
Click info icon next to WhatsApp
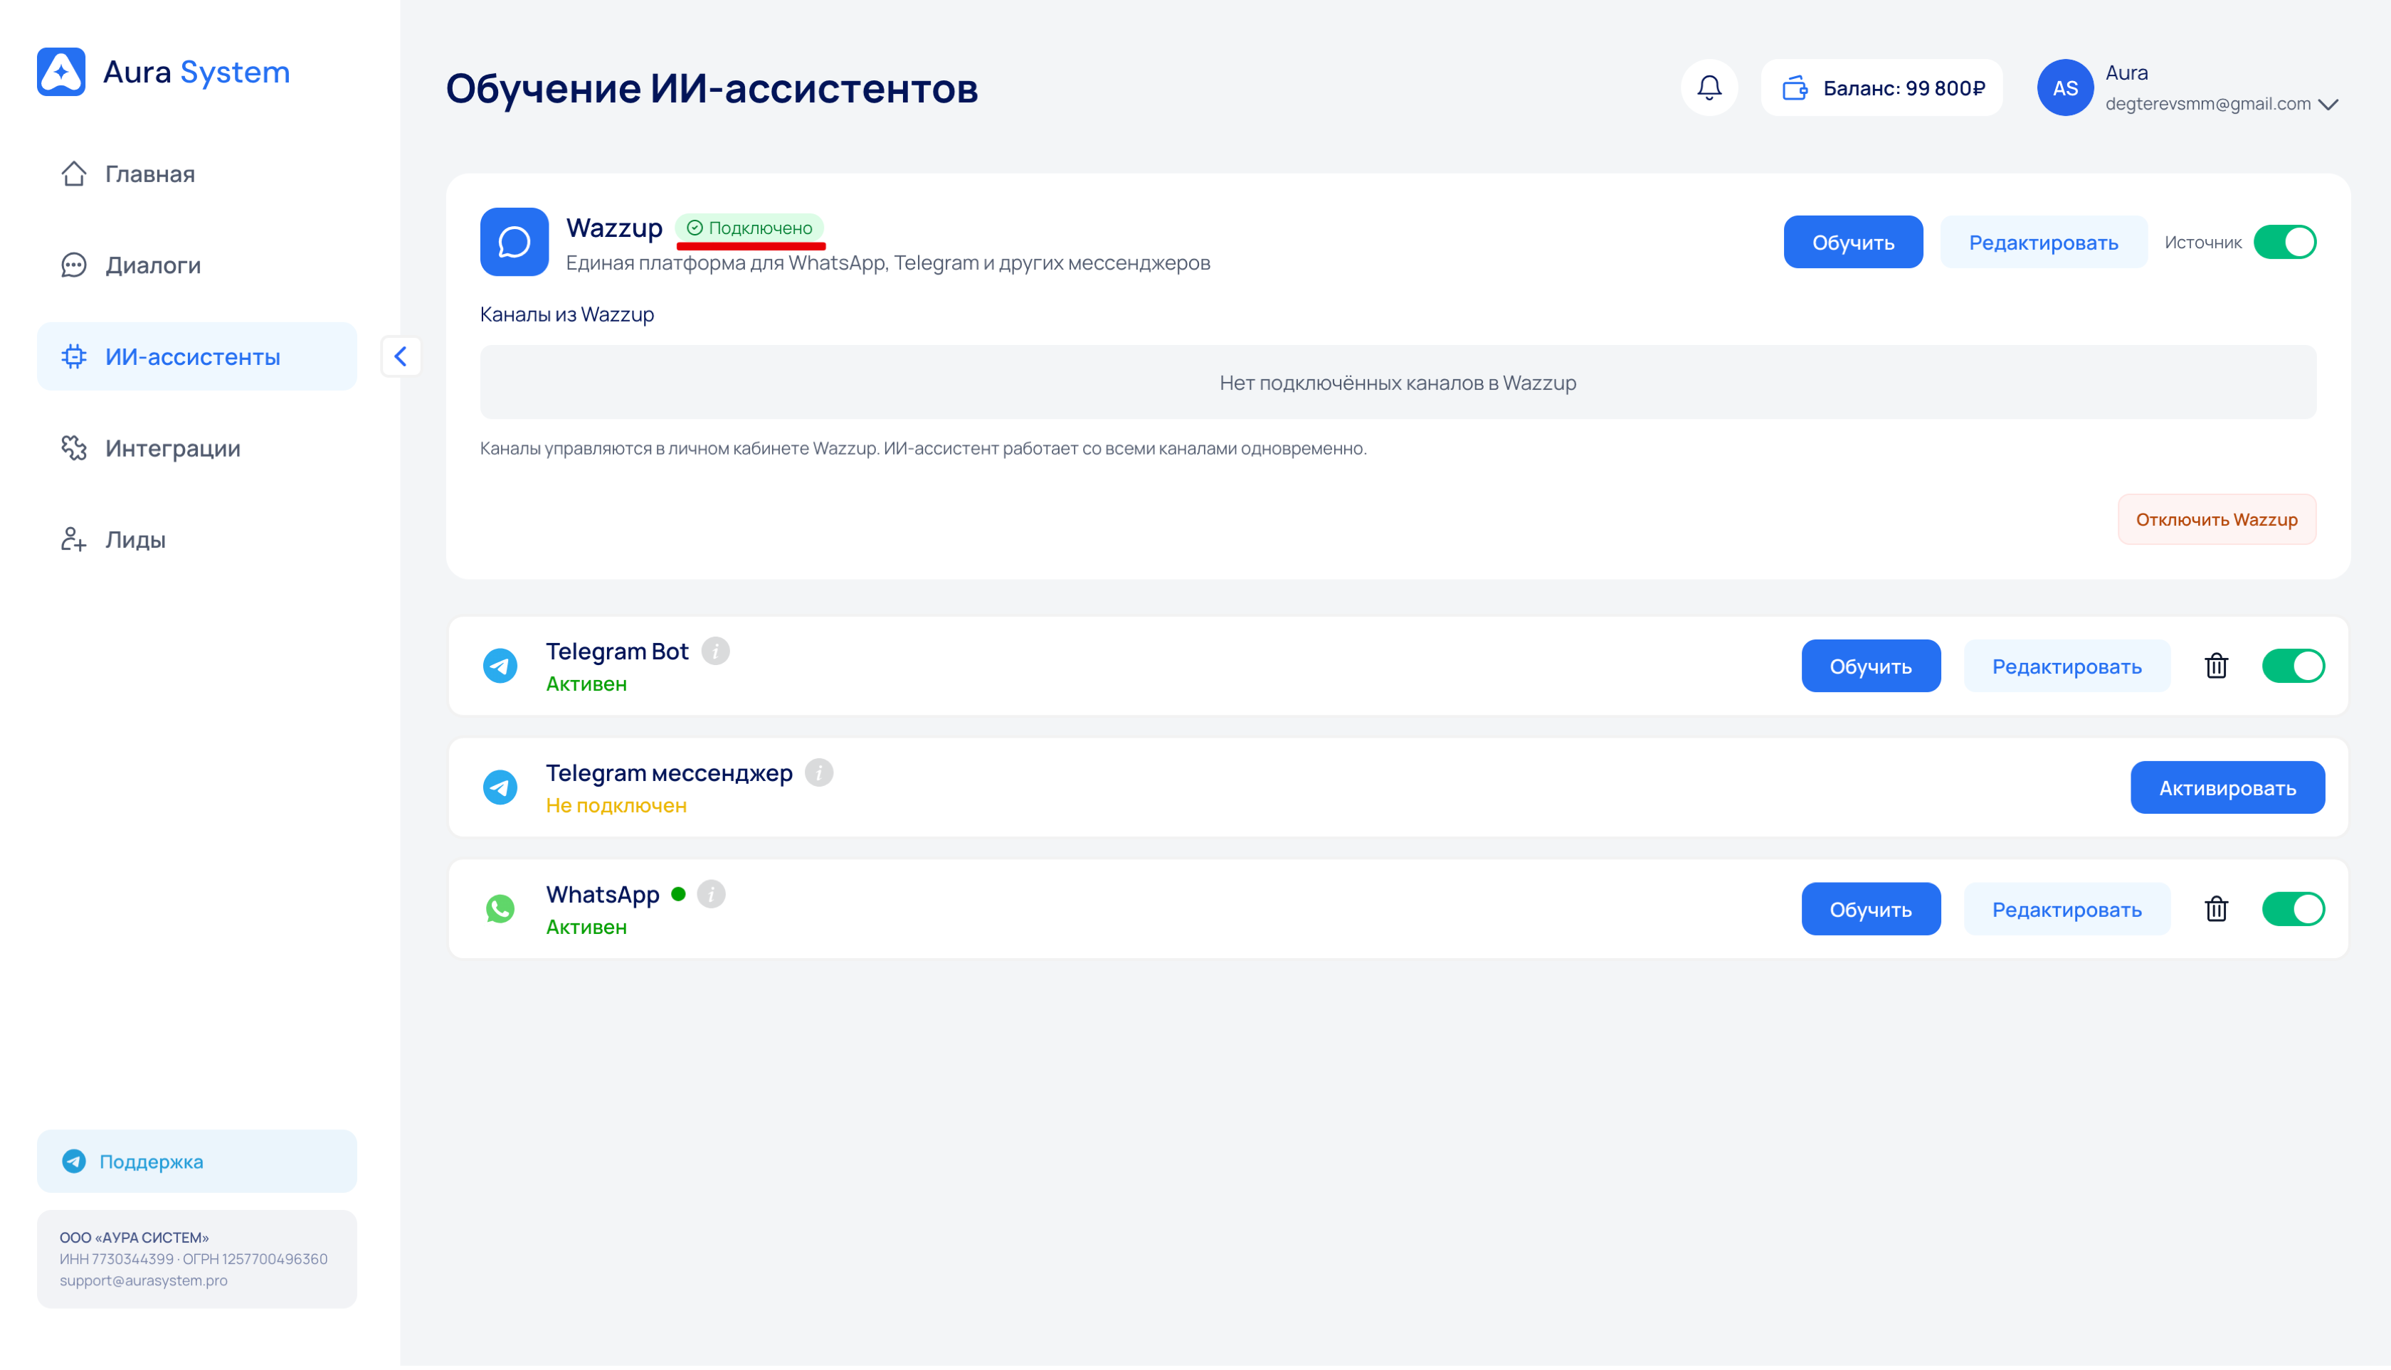pyautogui.click(x=712, y=894)
